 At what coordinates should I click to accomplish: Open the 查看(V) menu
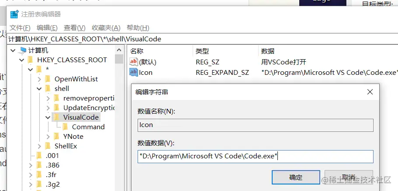[74, 28]
